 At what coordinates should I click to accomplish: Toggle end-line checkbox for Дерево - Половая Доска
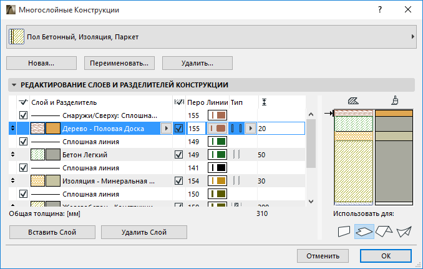(x=179, y=129)
